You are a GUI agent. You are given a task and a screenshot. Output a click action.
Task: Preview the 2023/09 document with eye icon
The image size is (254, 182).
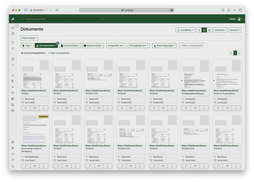[x=131, y=108]
